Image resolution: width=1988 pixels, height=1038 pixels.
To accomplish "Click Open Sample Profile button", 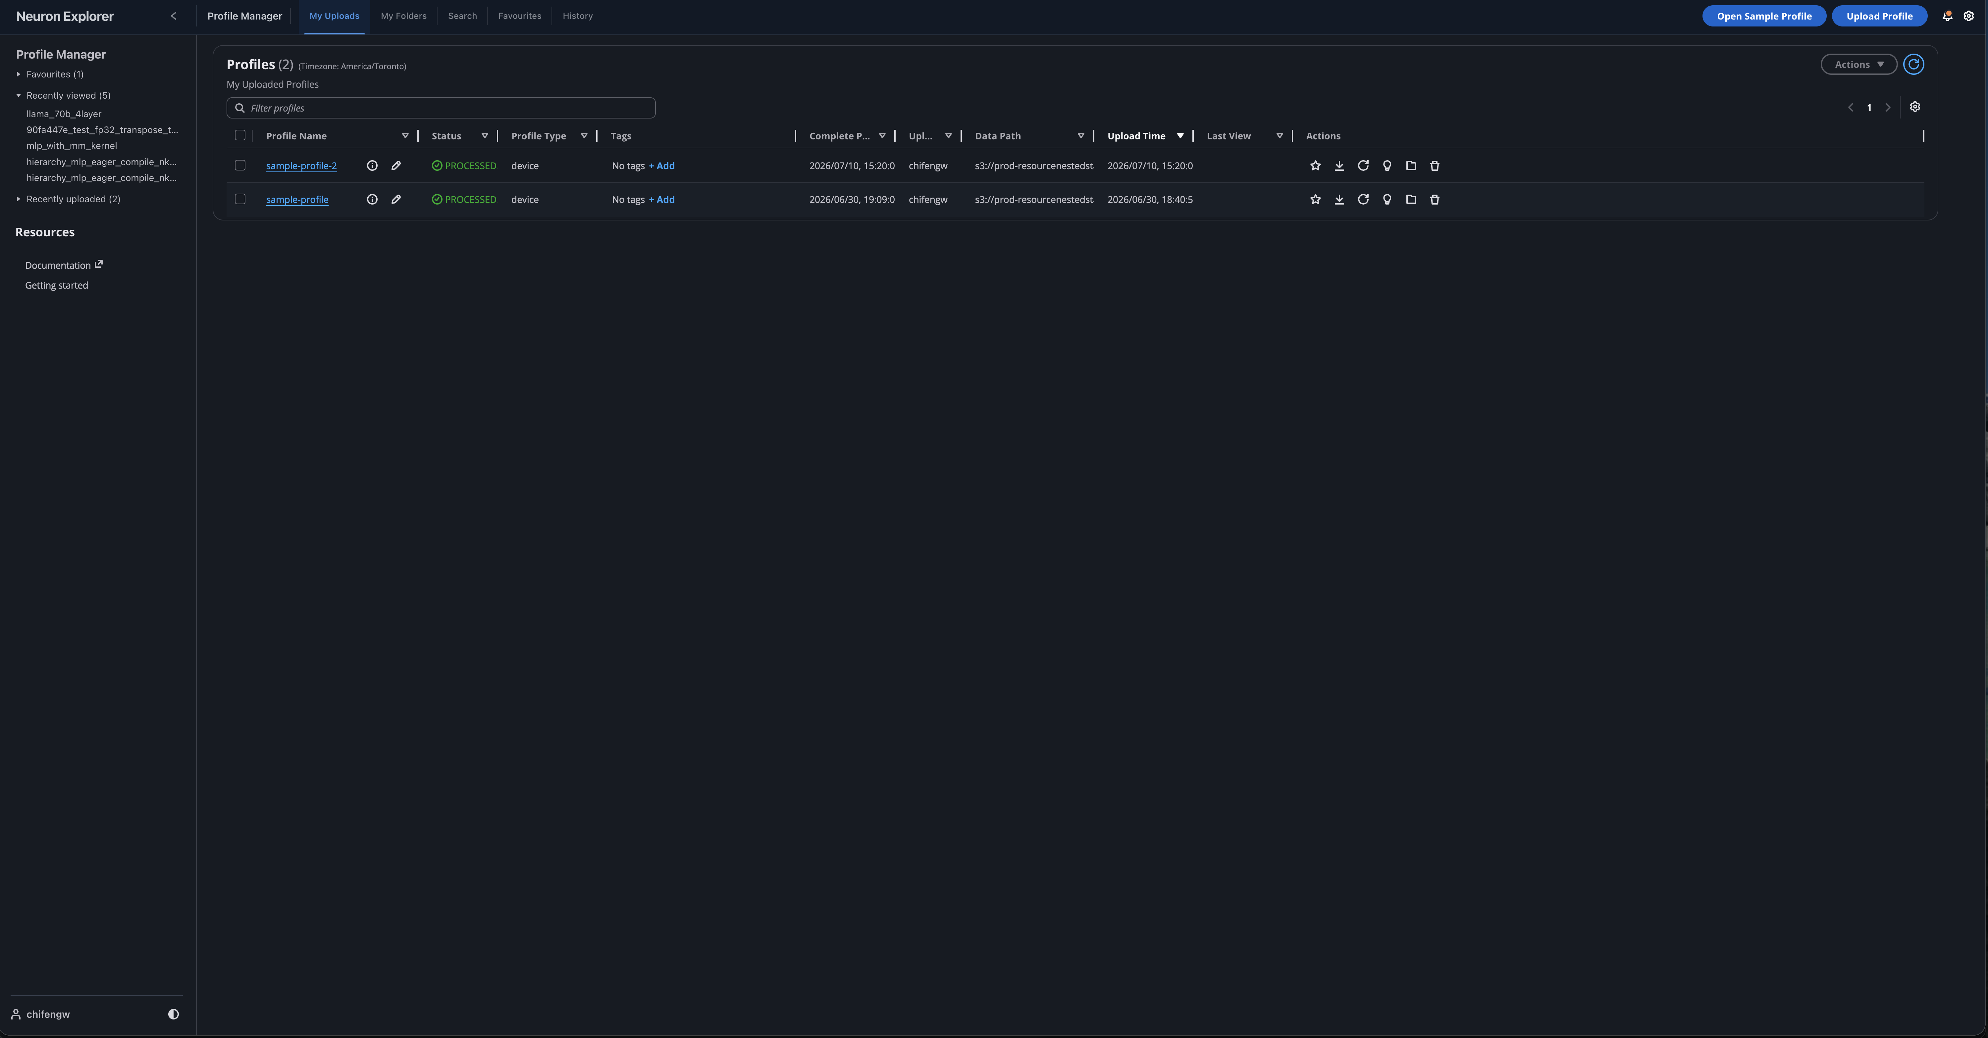I will [1764, 16].
